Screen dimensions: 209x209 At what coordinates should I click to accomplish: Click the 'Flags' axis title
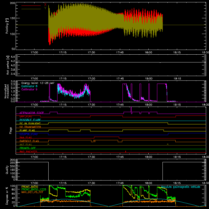(10, 130)
